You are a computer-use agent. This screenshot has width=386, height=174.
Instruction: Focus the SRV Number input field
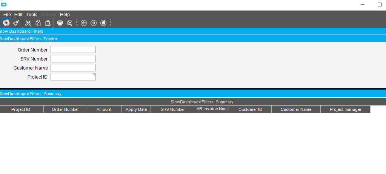73,59
